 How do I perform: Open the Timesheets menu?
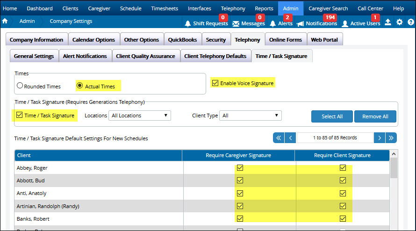165,8
